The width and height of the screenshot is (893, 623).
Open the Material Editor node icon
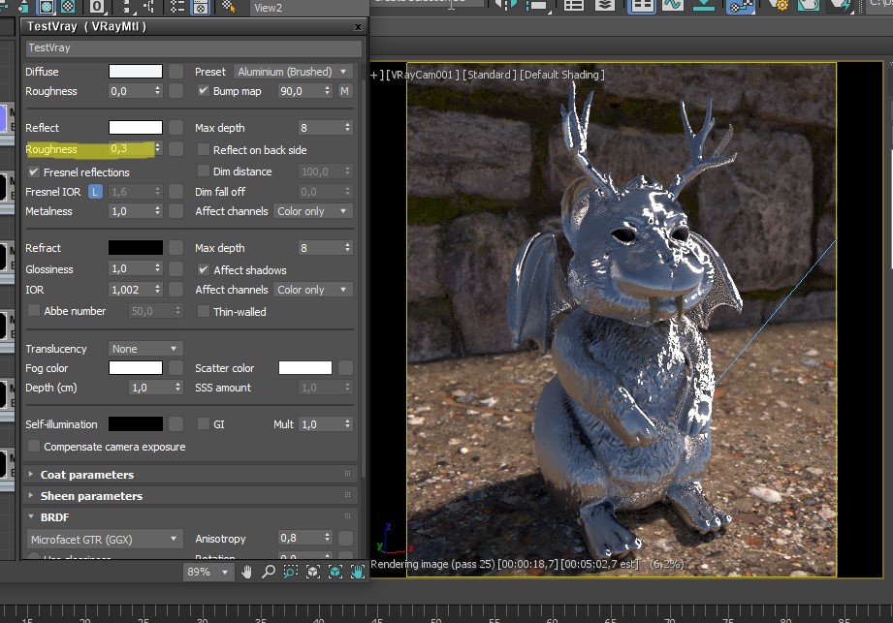tap(739, 6)
